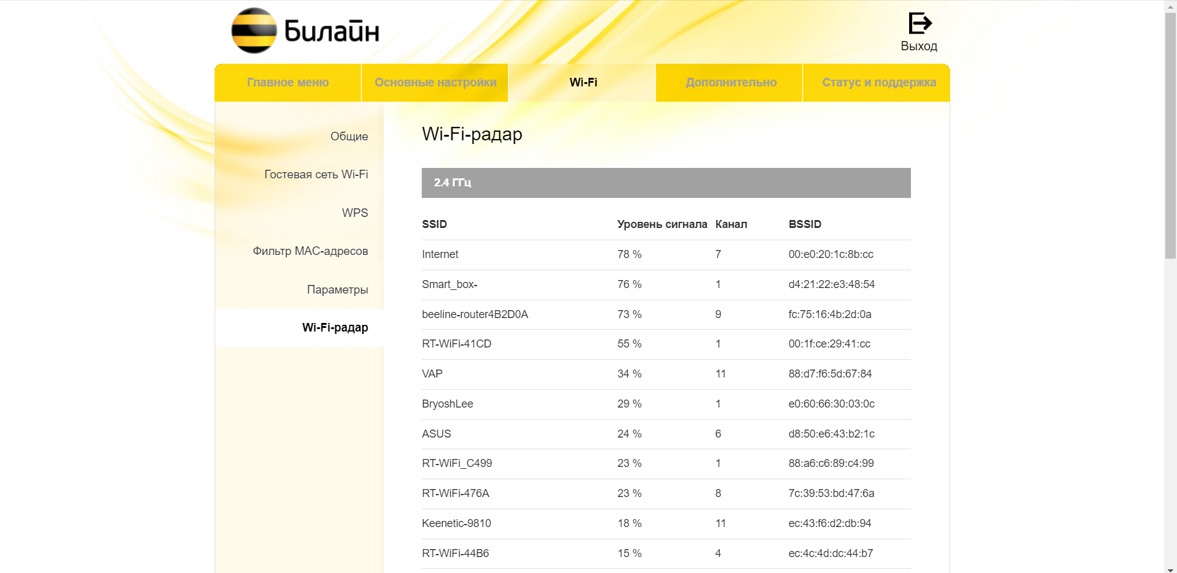The width and height of the screenshot is (1177, 573).
Task: Click BSSID 88:d7:f6:5d:67:84
Action: tap(829, 374)
